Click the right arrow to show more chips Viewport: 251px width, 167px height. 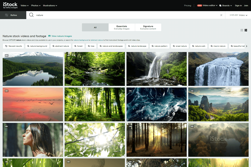[x=247, y=46]
